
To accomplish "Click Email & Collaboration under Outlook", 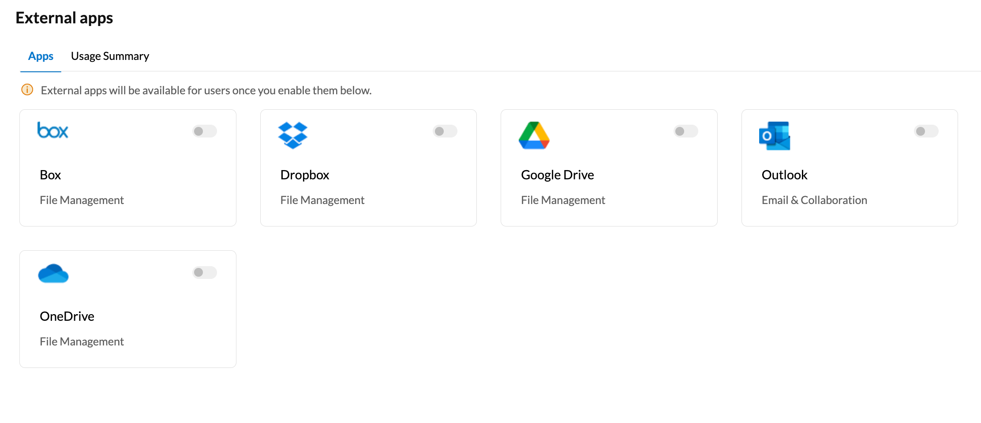I will 814,200.
